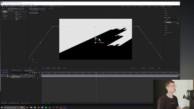Open the Layer menu
Viewport: 194px width, 109px height.
tap(13, 5)
